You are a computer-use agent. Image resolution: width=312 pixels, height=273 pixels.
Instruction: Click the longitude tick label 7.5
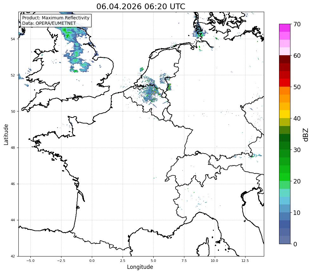point(184,261)
